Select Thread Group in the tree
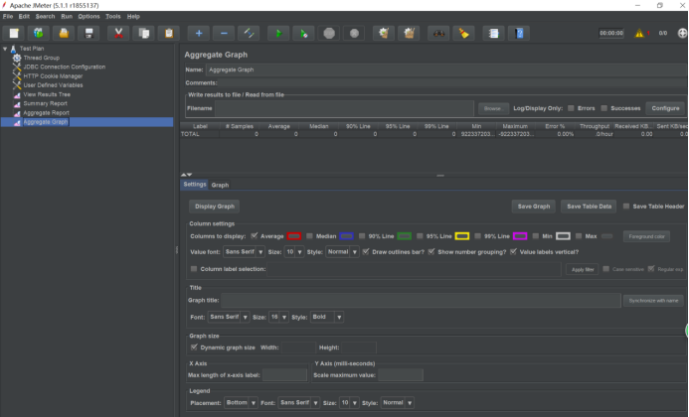689x417 pixels. [x=42, y=58]
